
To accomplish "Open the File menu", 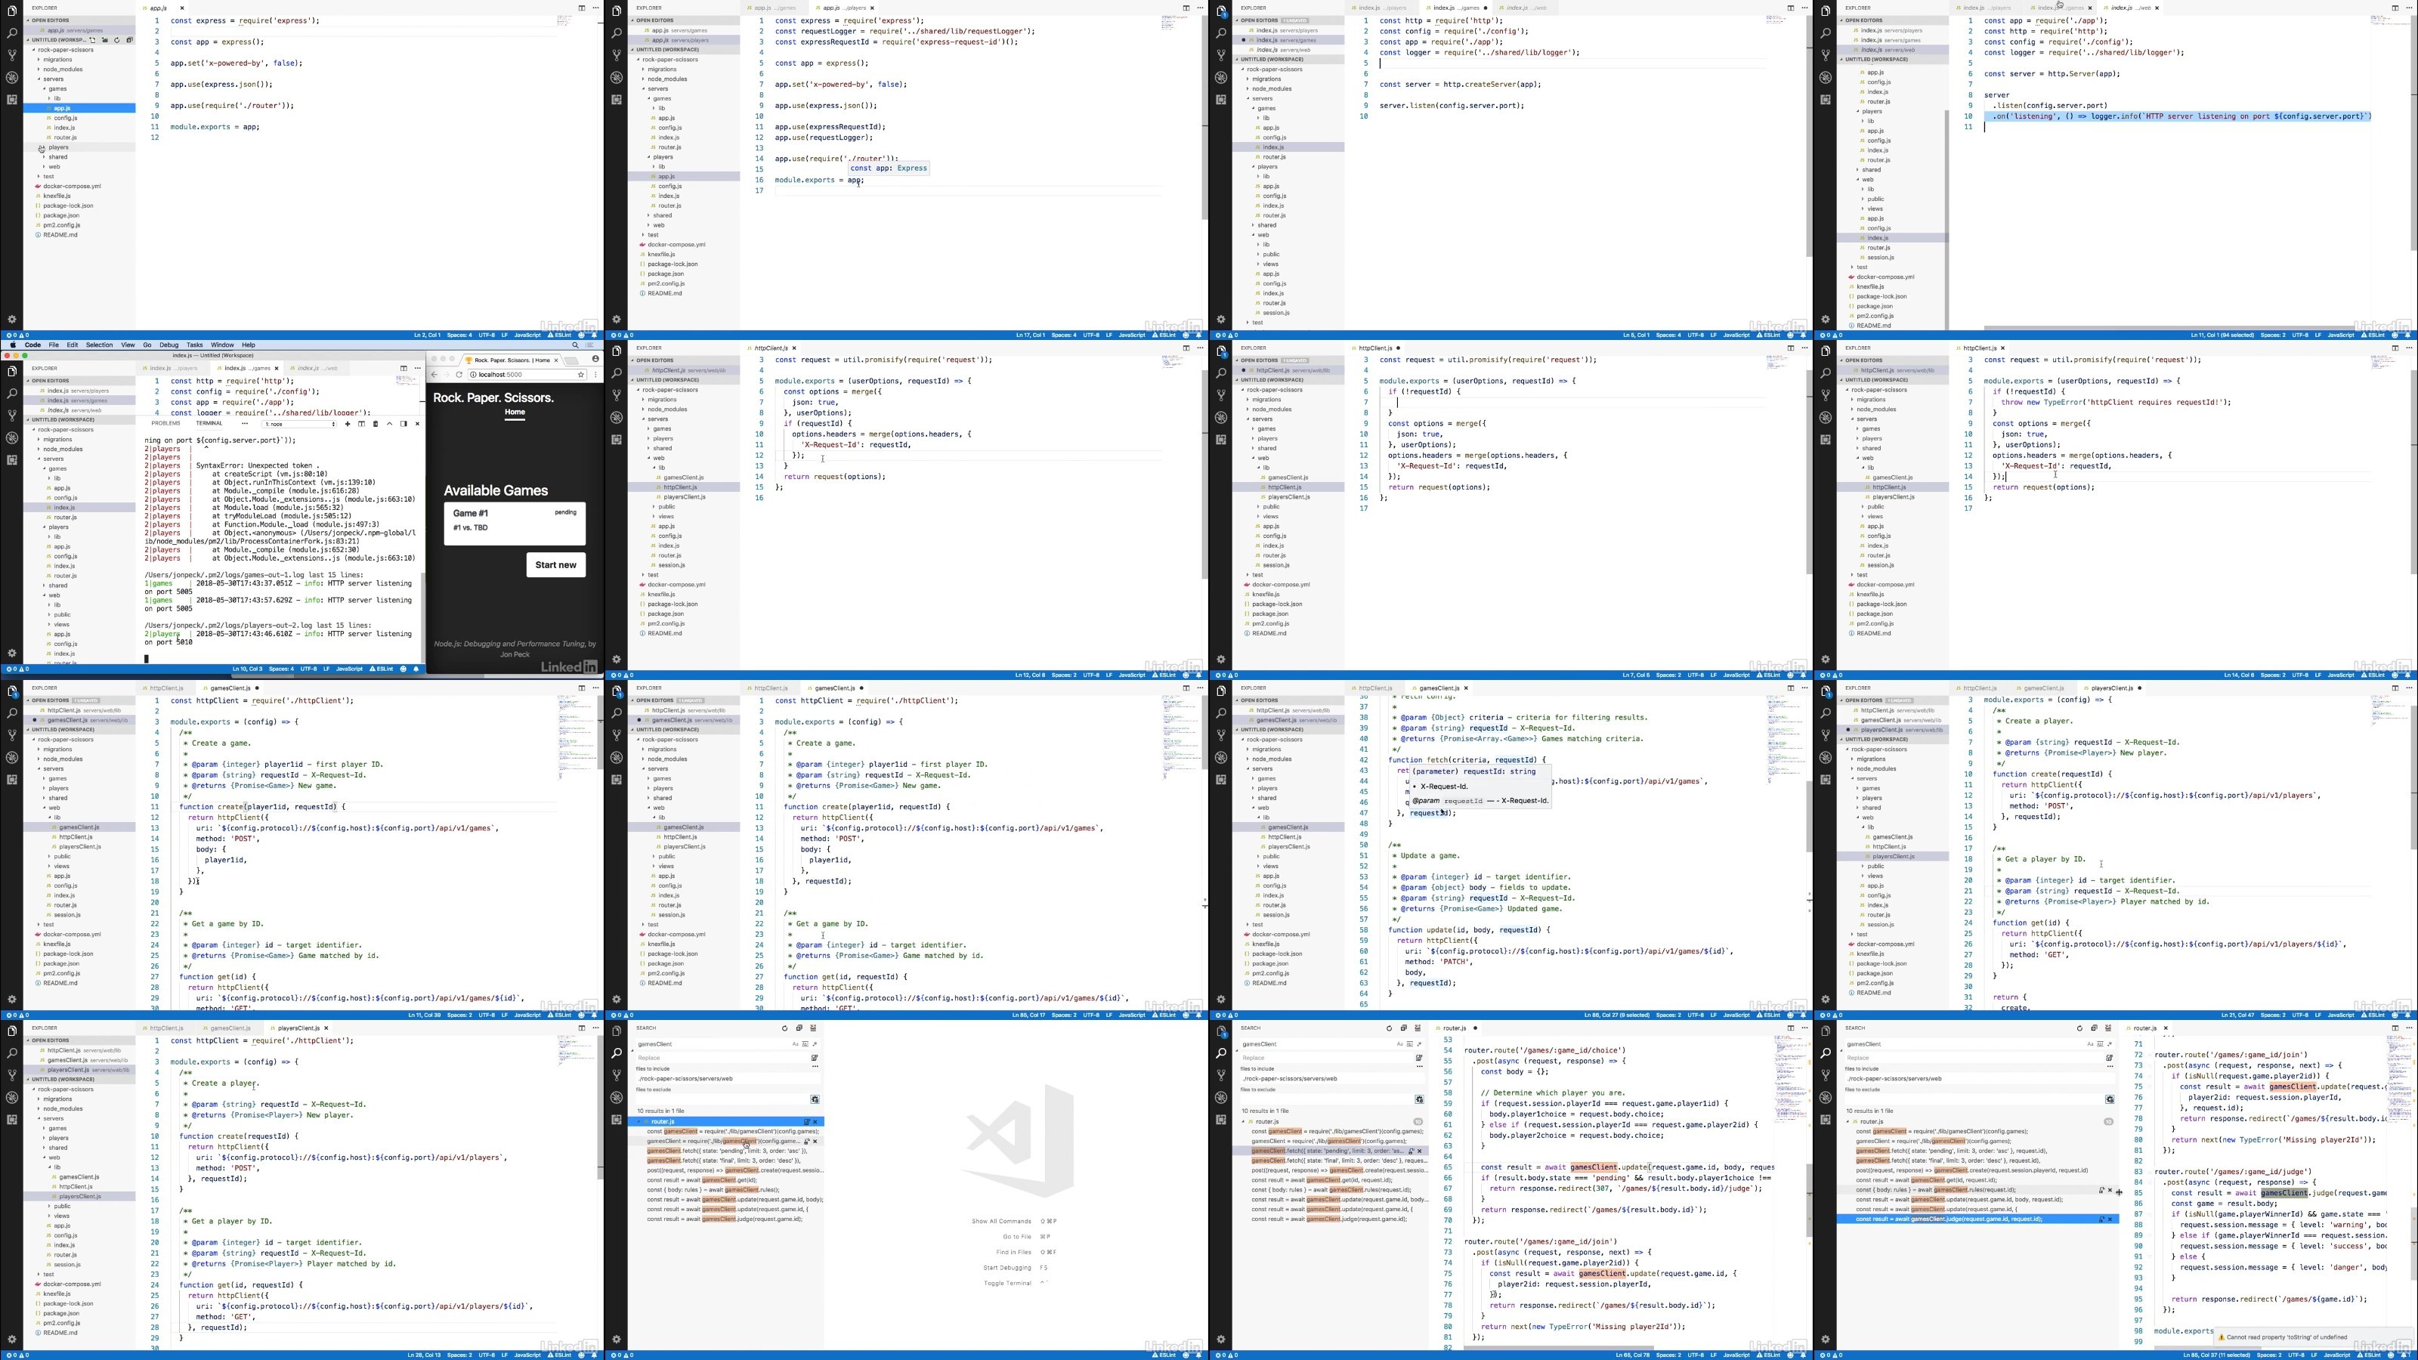I will [54, 345].
